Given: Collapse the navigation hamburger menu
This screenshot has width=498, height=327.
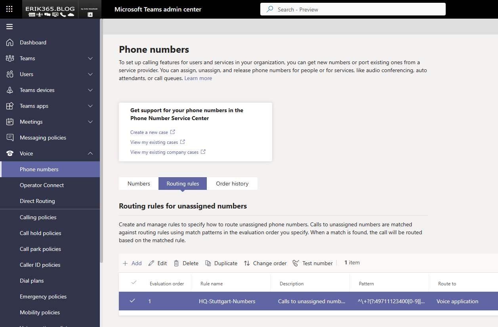Looking at the screenshot, I should pyautogui.click(x=10, y=27).
